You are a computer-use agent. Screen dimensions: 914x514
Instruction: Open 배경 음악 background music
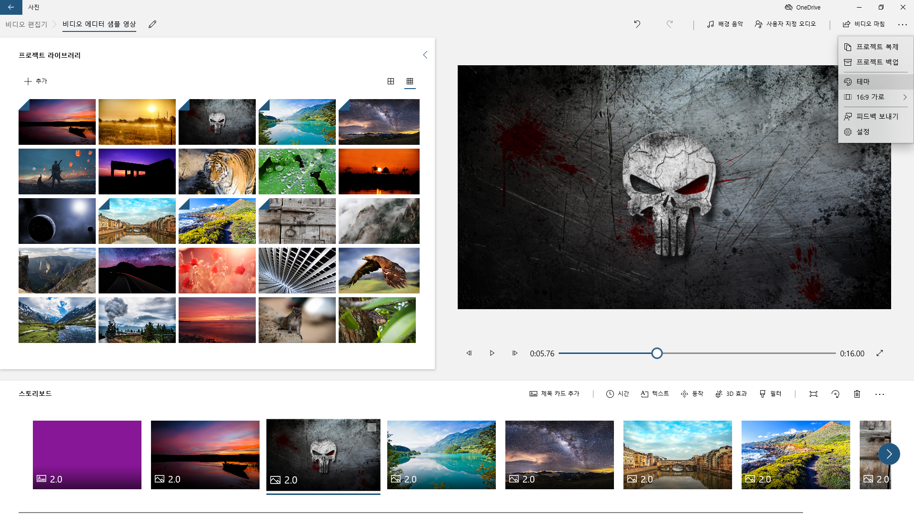coord(725,24)
